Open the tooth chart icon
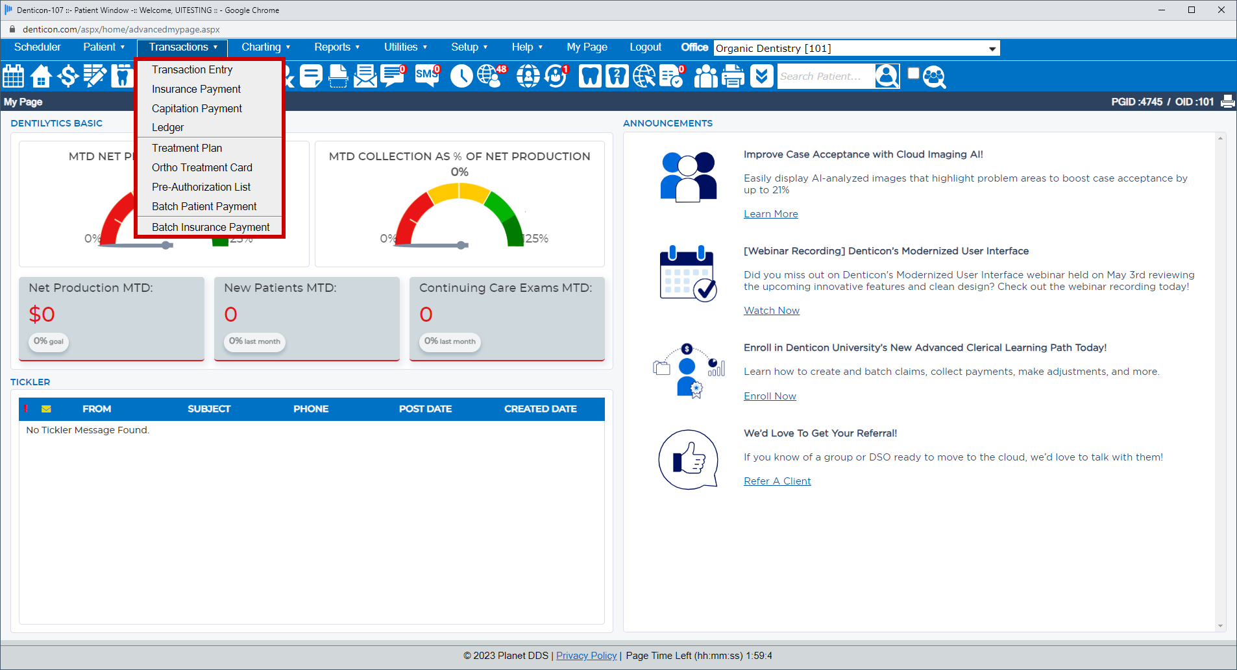 point(590,76)
